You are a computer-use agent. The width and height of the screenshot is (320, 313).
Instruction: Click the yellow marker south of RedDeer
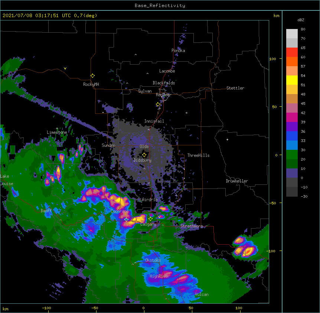158,104
